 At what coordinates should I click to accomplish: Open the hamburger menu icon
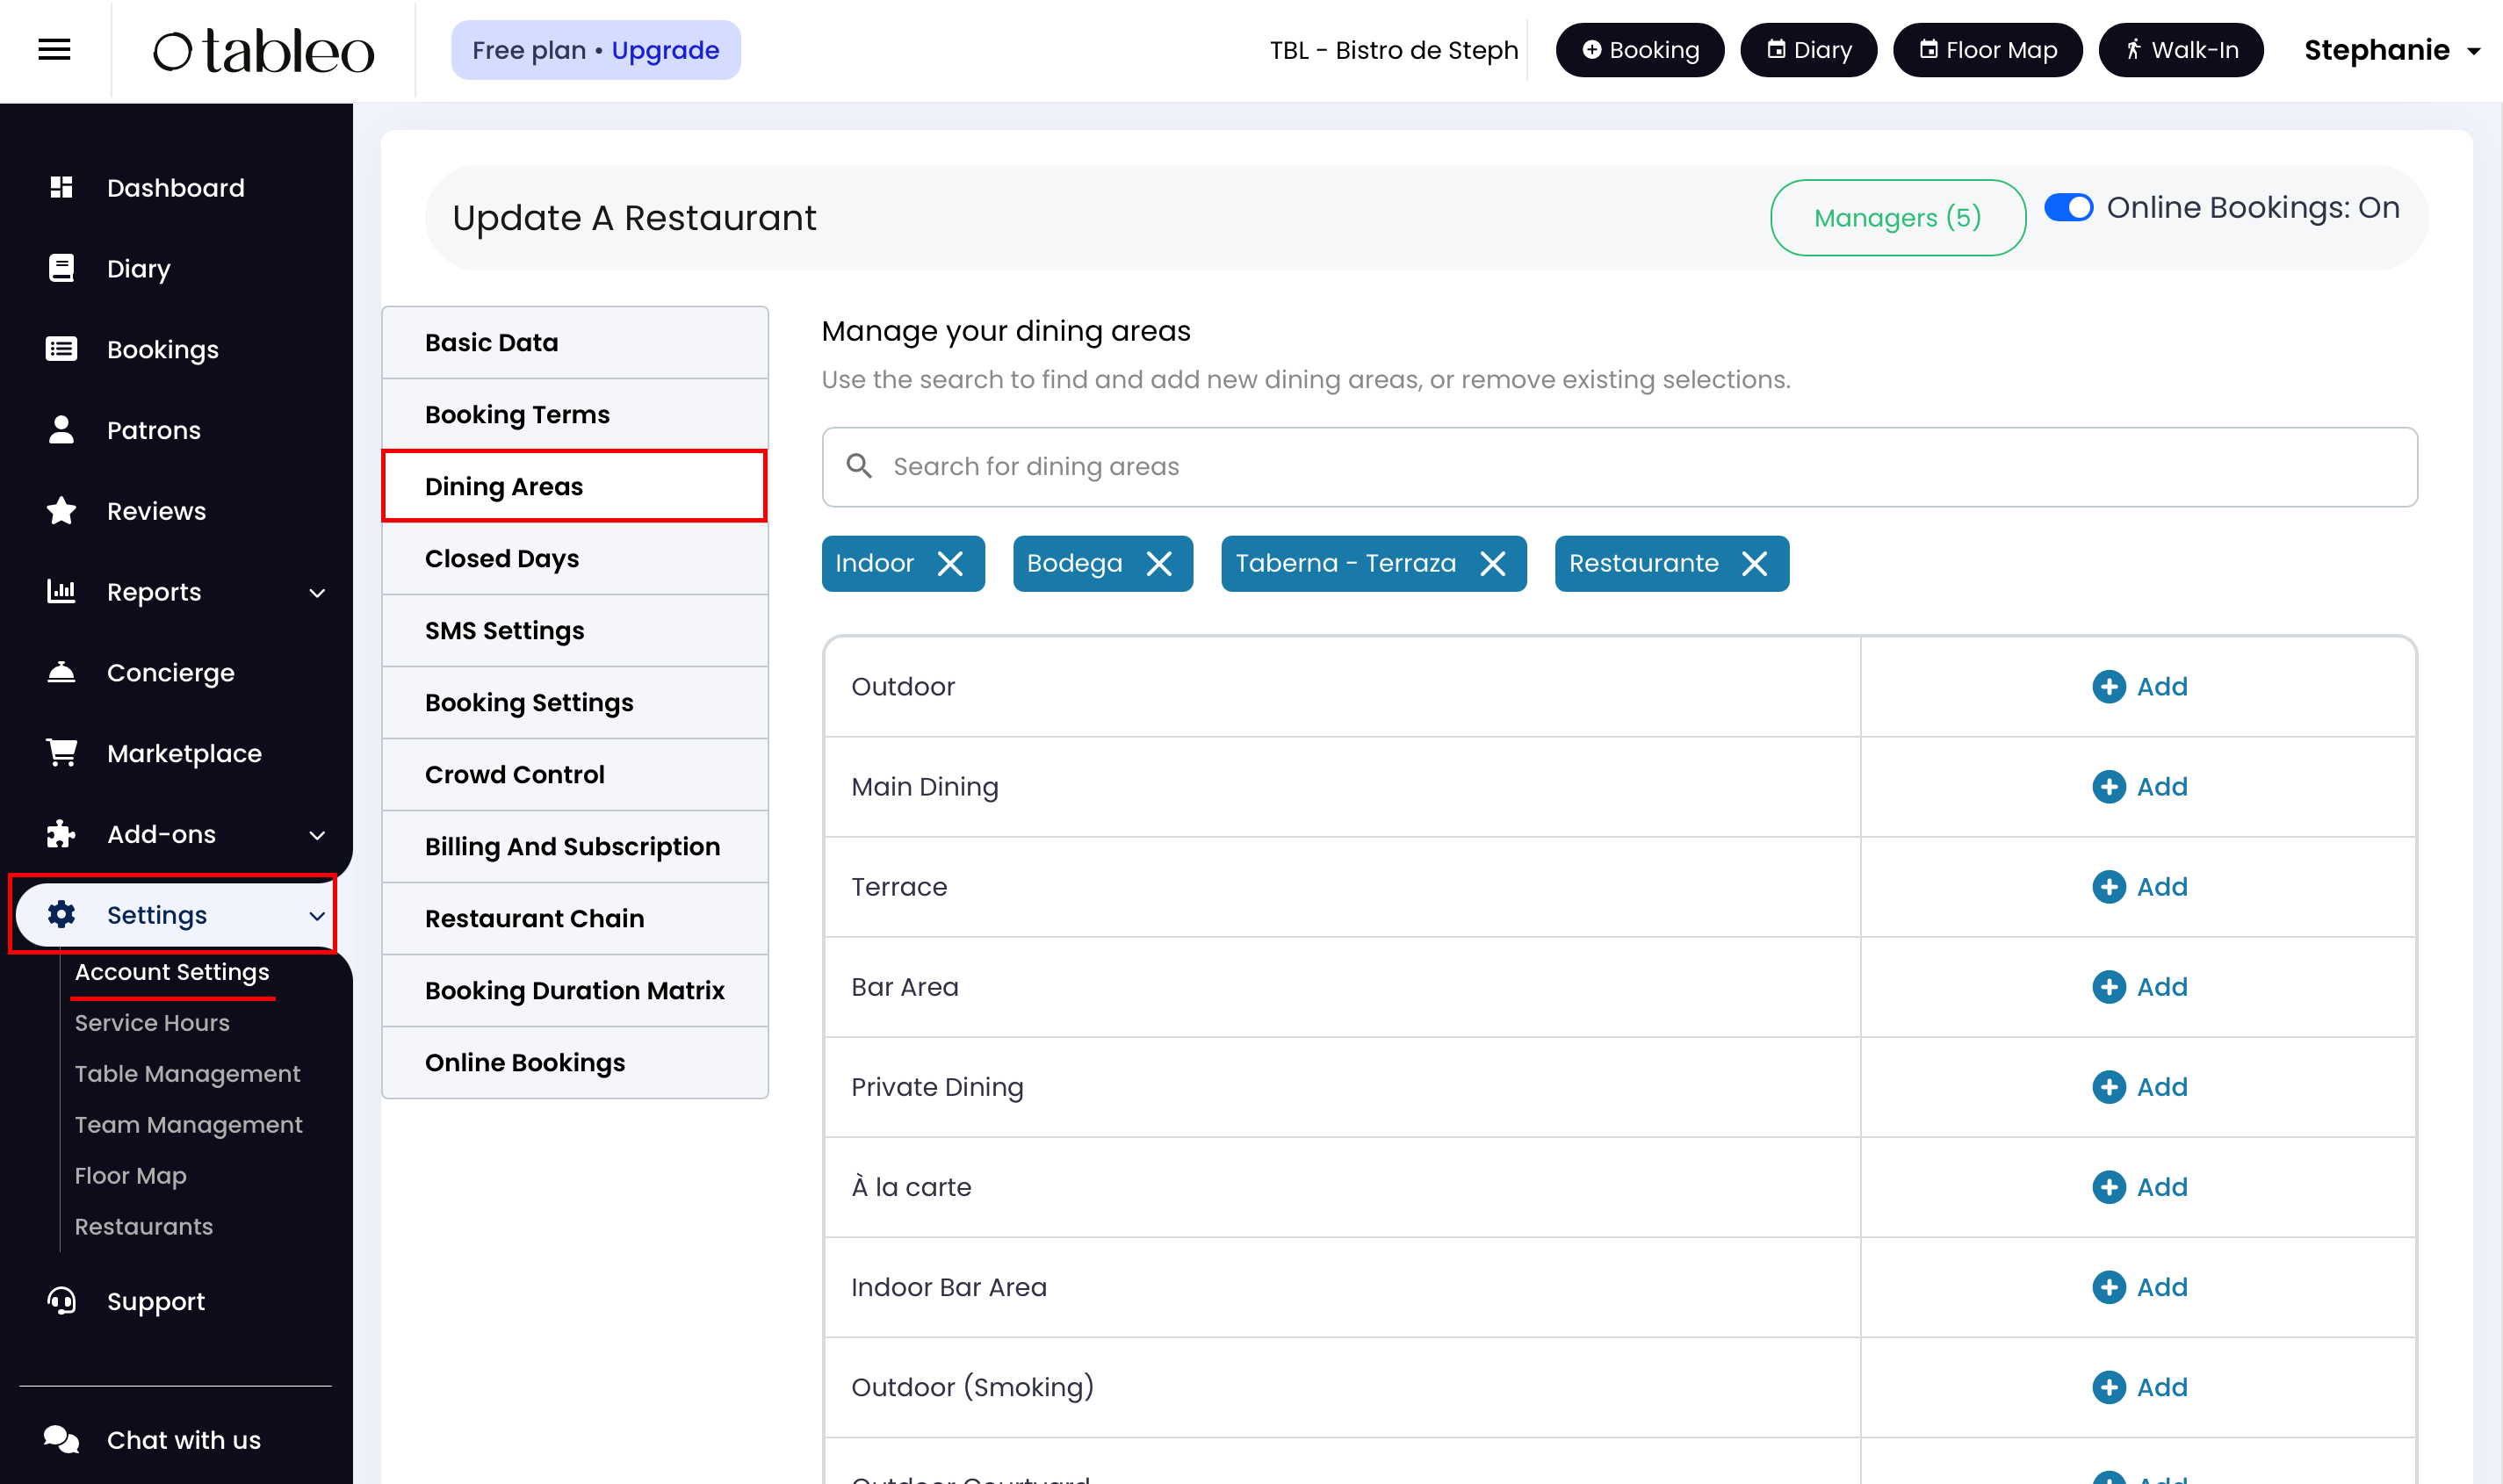point(54,49)
